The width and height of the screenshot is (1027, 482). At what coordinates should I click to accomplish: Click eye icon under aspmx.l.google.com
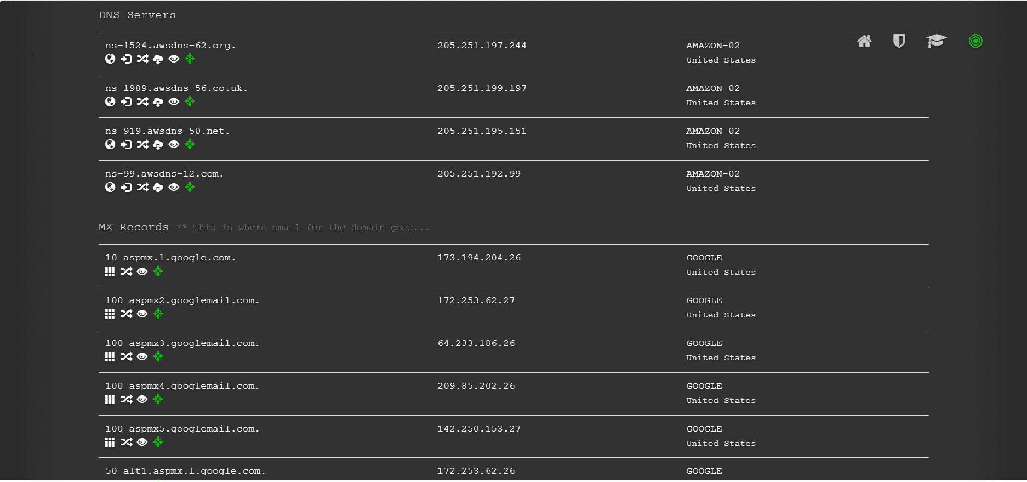pos(142,271)
